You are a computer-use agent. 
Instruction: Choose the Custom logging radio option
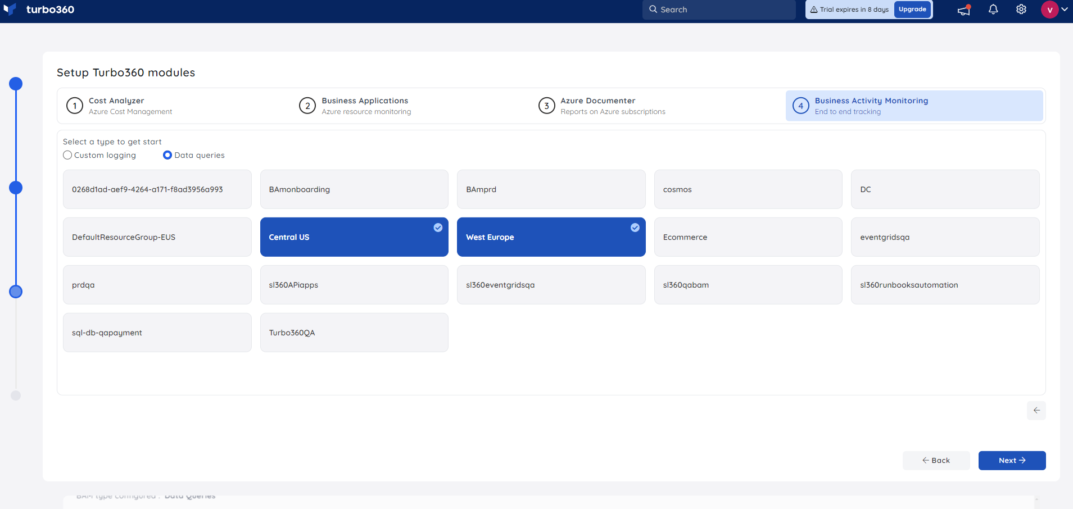(x=67, y=155)
